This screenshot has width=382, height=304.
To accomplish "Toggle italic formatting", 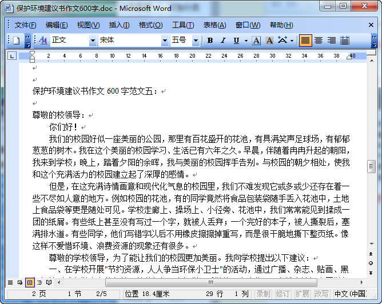I will coord(223,41).
